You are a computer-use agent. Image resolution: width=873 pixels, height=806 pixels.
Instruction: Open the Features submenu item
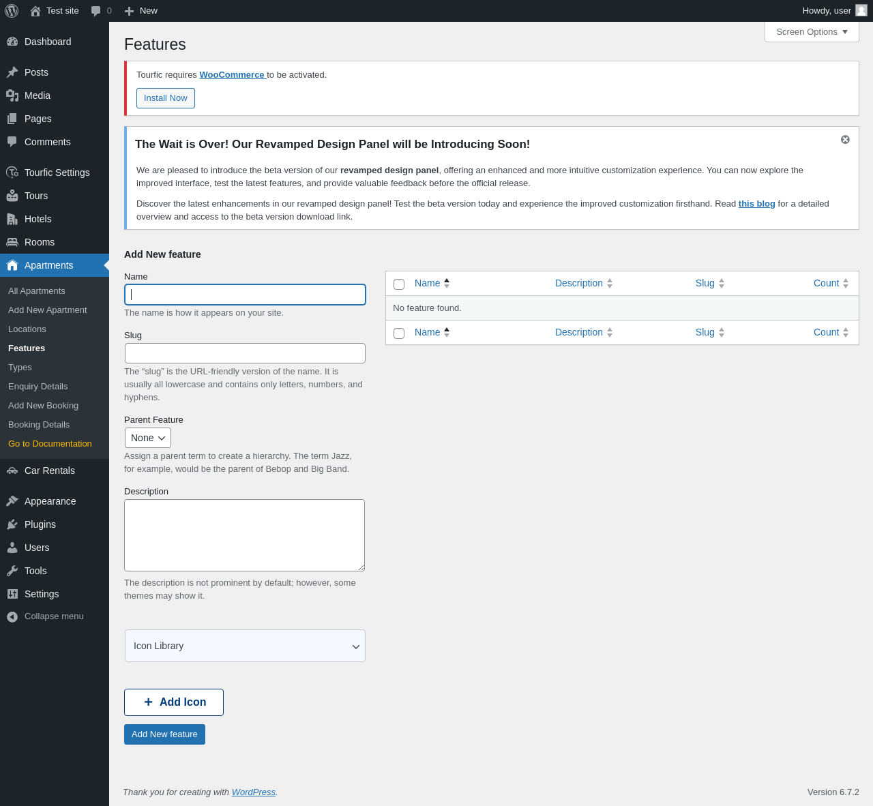pos(27,348)
